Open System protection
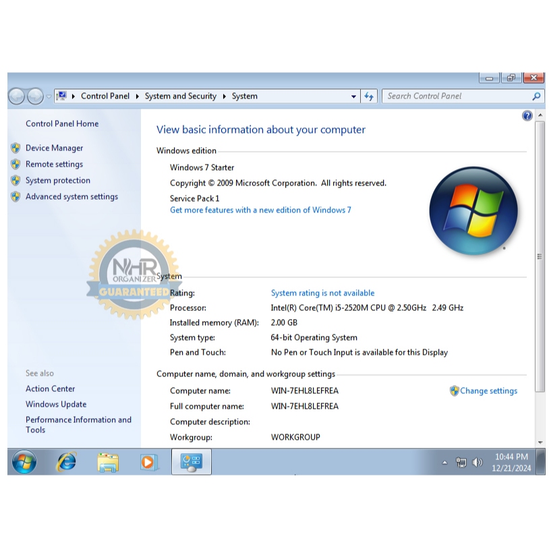549x549 pixels. (58, 180)
